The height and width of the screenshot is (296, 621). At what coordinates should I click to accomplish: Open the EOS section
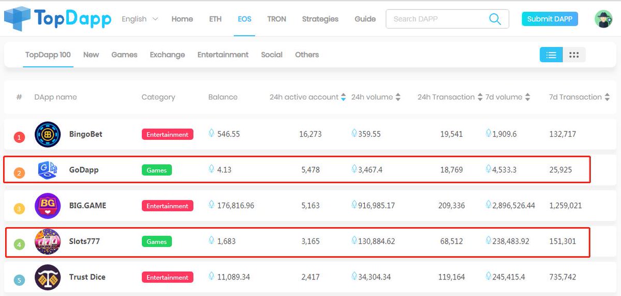pyautogui.click(x=244, y=19)
